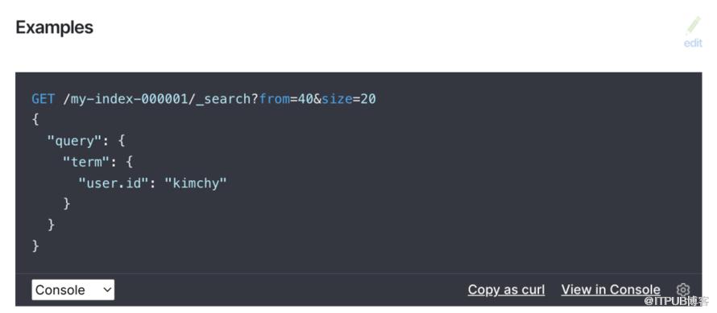Viewport: 717px width, 313px height.
Task: Click the "edit" label under pencil
Action: tap(693, 43)
